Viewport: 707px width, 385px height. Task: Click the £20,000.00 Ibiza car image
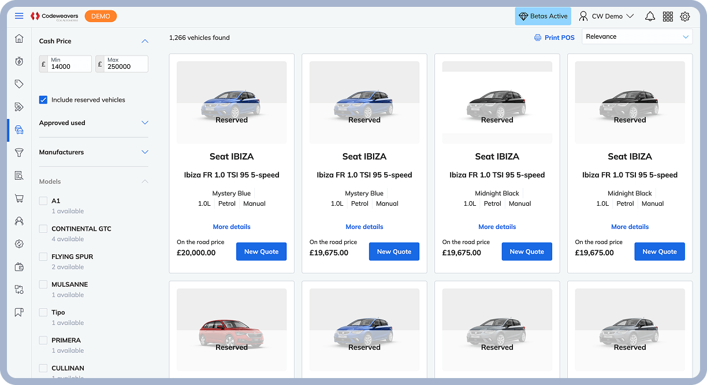(x=232, y=103)
